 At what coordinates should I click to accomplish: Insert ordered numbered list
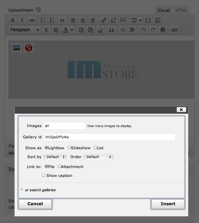53,20
